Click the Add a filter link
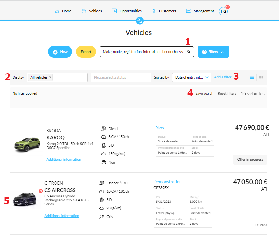The height and width of the screenshot is (238, 279). (223, 77)
